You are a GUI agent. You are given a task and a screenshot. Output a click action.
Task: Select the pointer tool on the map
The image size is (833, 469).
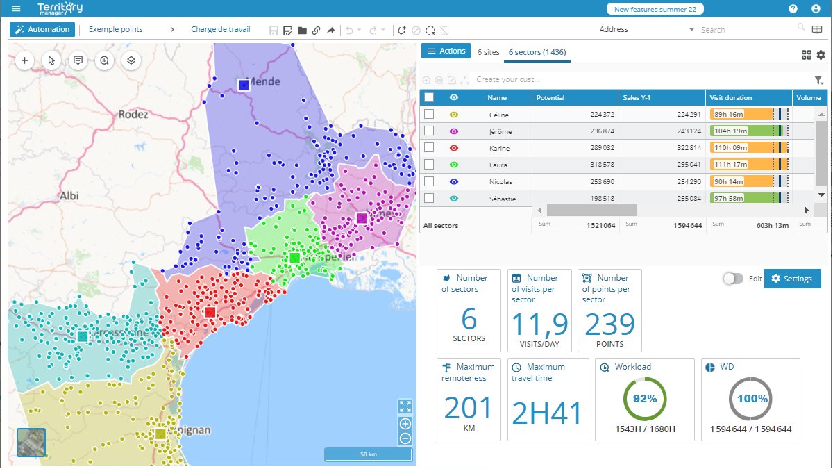pyautogui.click(x=51, y=60)
